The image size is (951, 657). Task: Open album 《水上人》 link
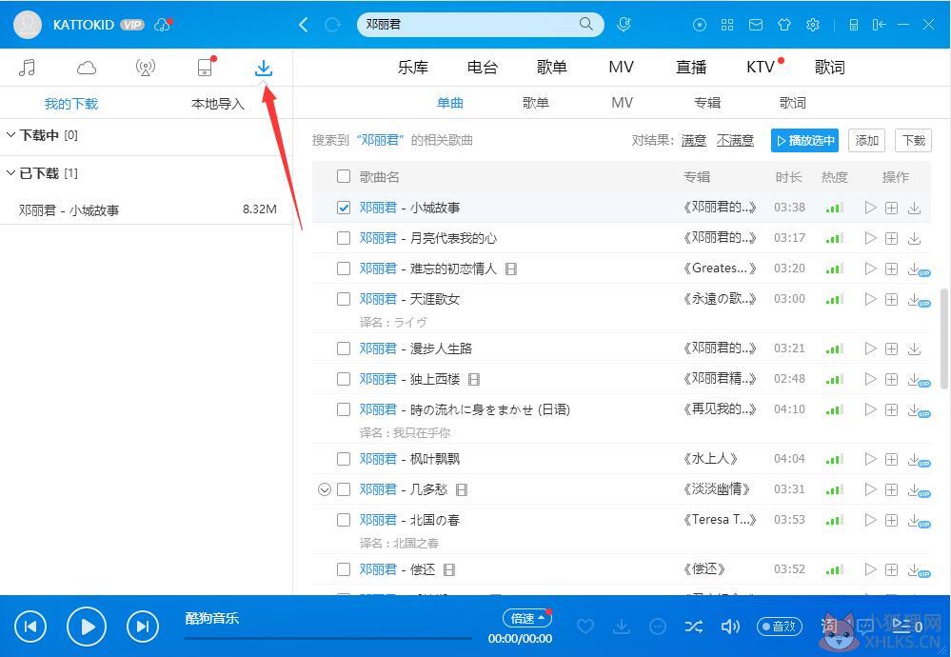(710, 459)
